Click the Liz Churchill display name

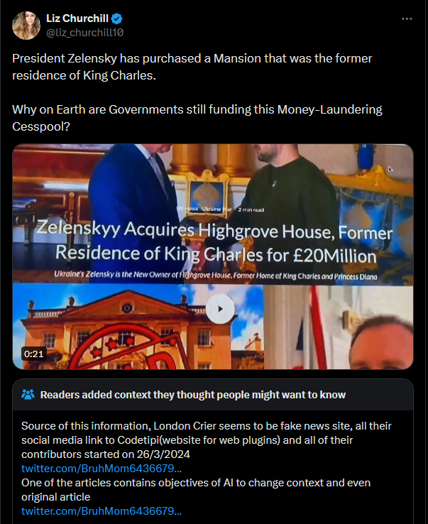(x=77, y=18)
